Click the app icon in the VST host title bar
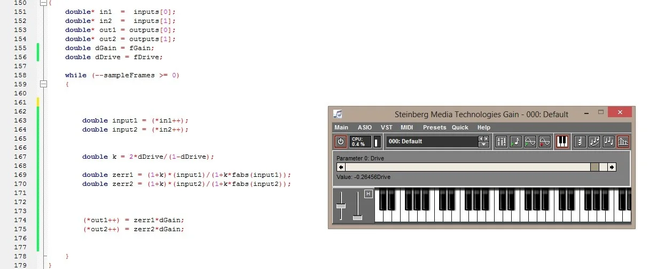Image resolution: width=665 pixels, height=269 pixels. (x=338, y=113)
